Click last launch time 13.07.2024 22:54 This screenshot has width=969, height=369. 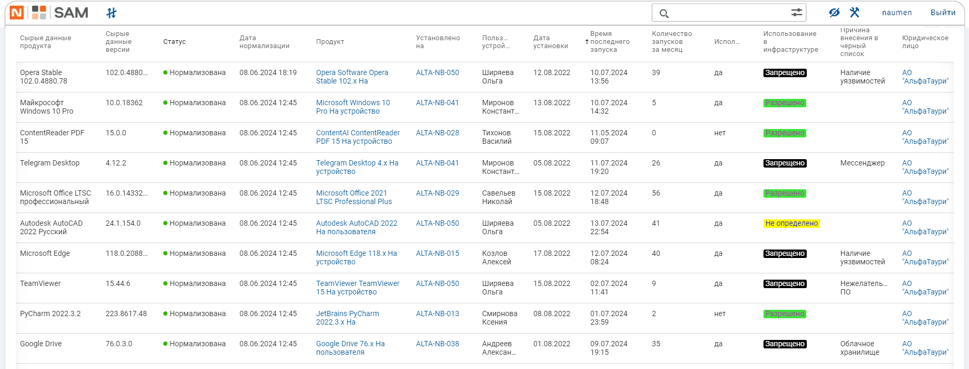coord(609,227)
